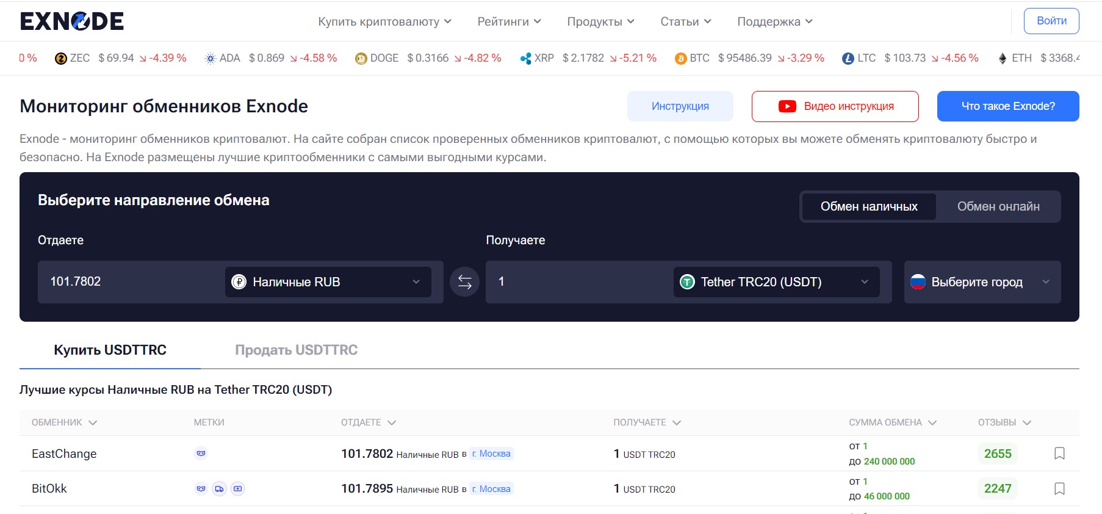Screen dimensions: 1102x514
Task: Switch to Обмен онлайн mode
Action: pyautogui.click(x=998, y=207)
